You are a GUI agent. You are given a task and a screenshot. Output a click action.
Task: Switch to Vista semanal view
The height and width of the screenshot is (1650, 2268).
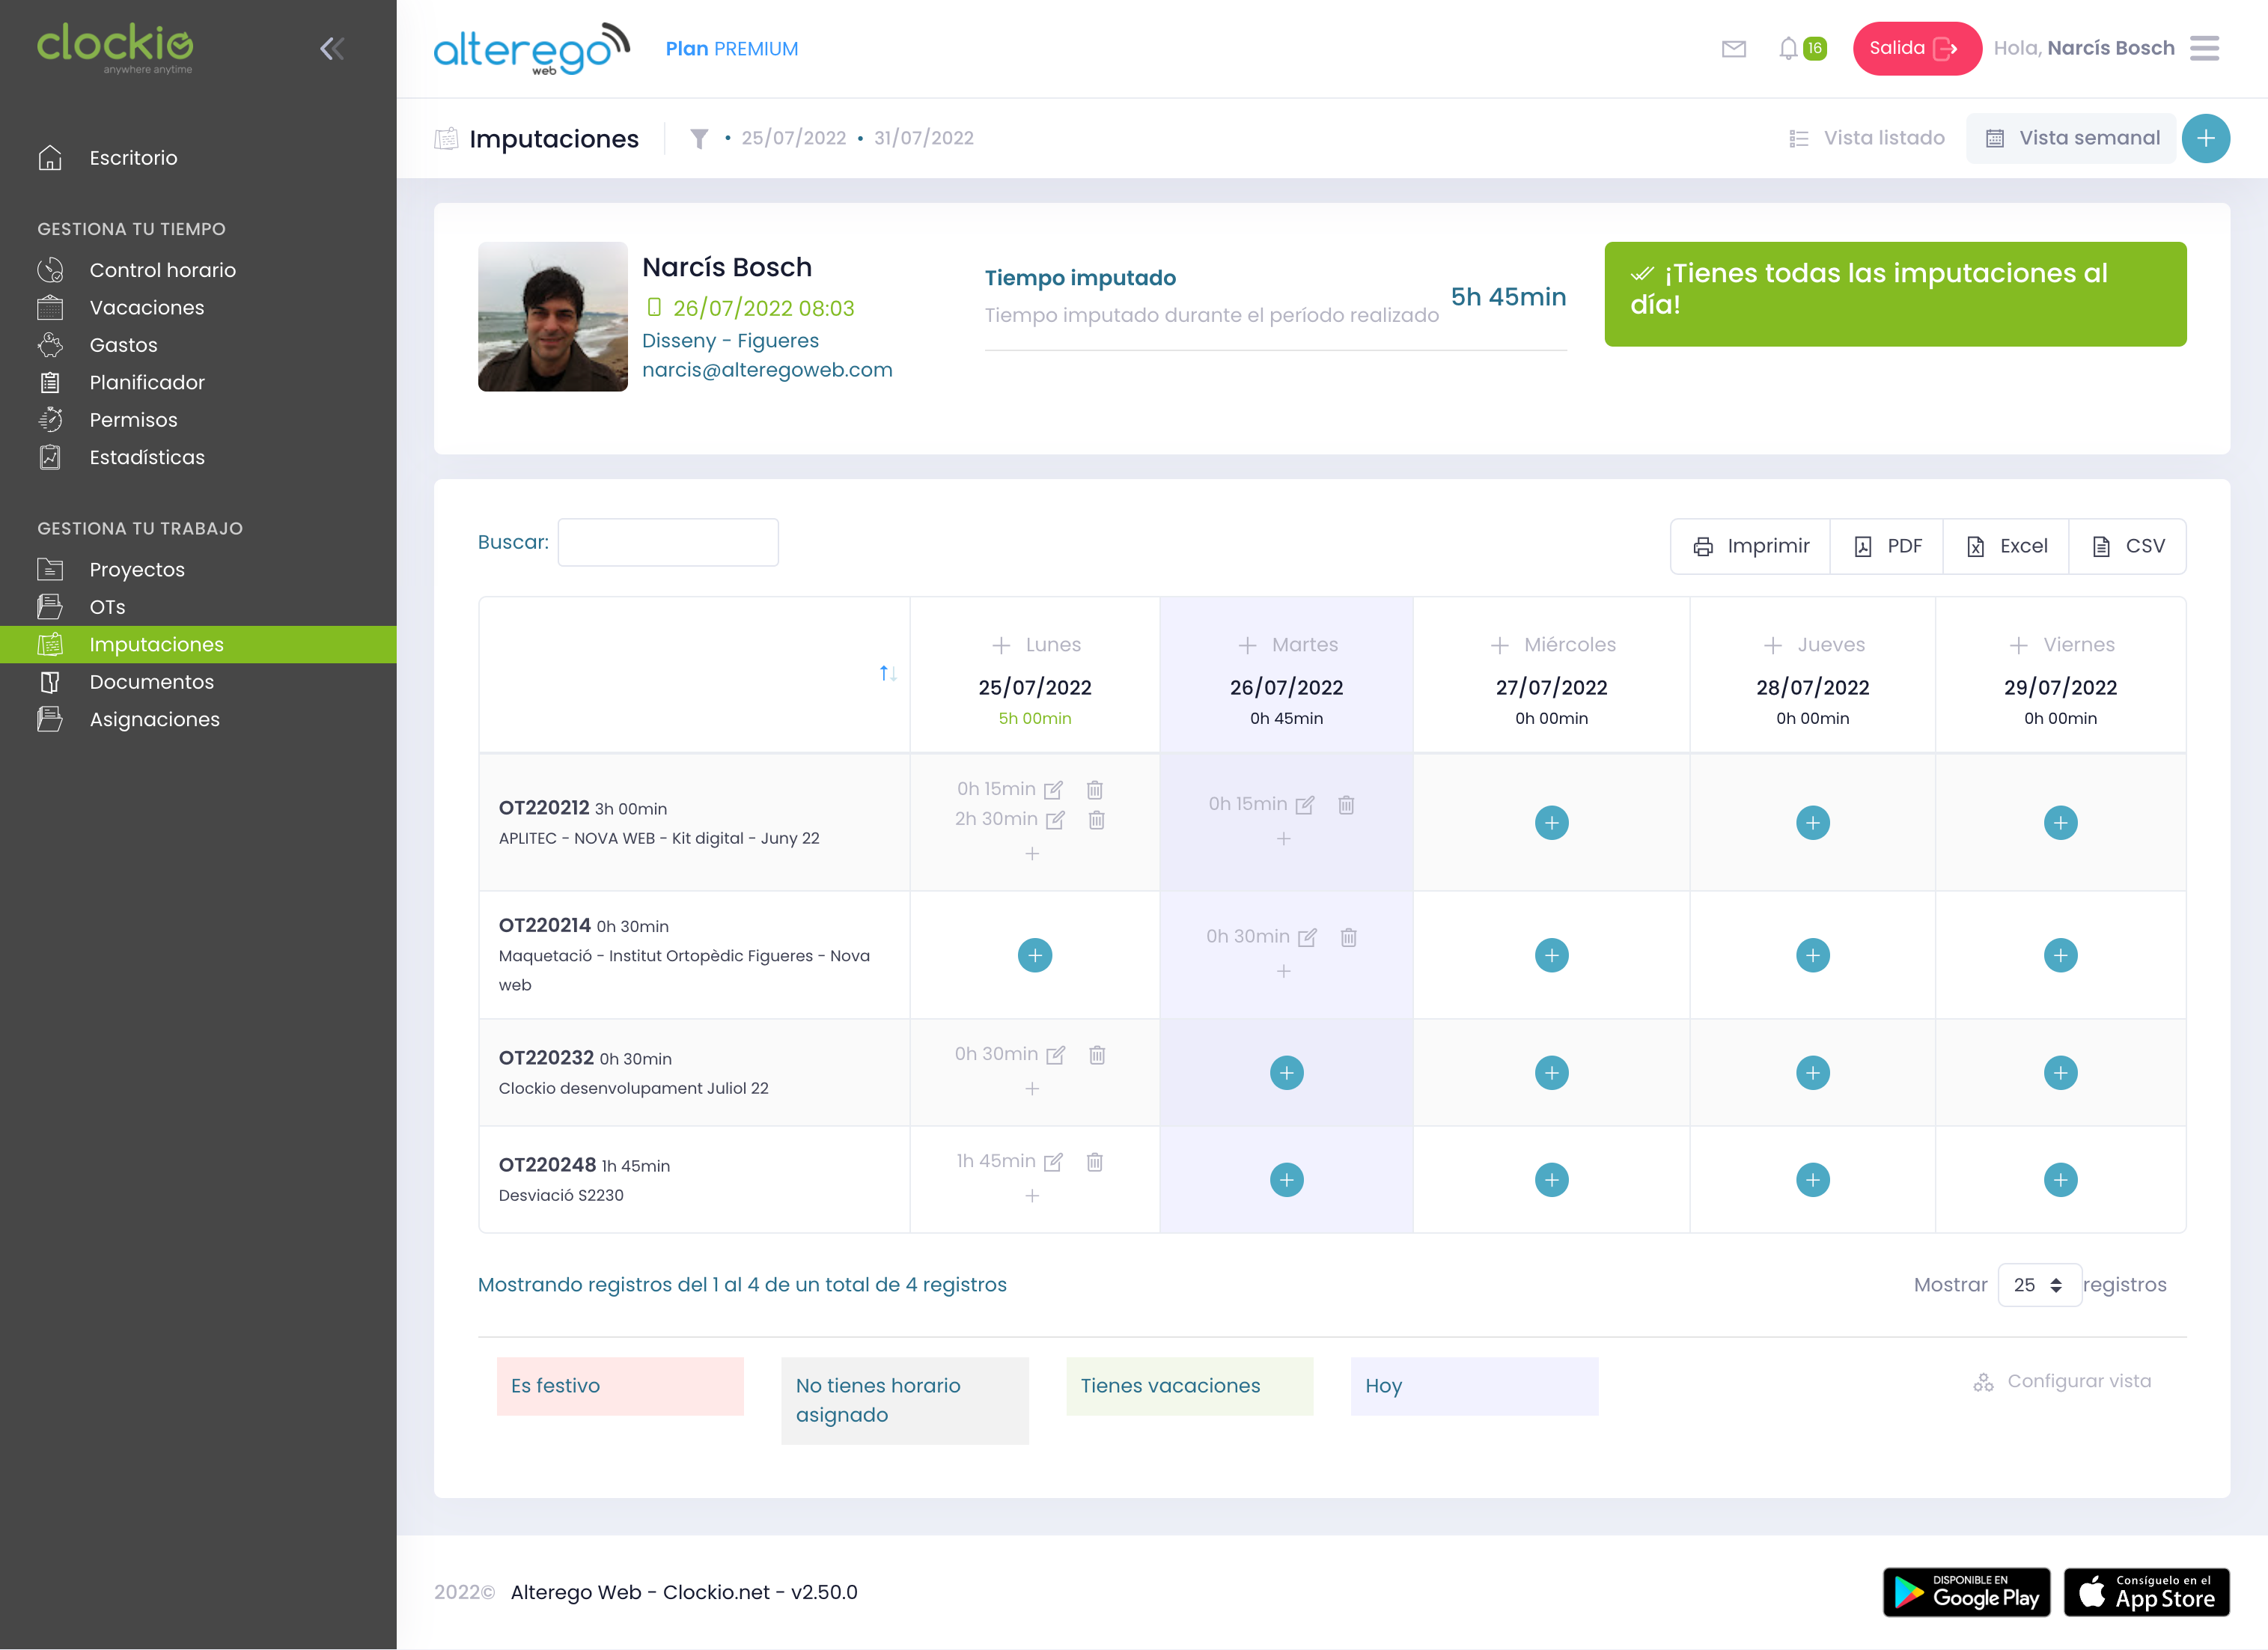click(2072, 138)
